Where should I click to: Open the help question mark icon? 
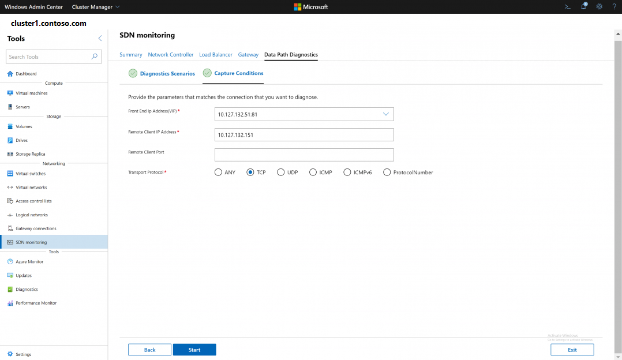pyautogui.click(x=614, y=7)
